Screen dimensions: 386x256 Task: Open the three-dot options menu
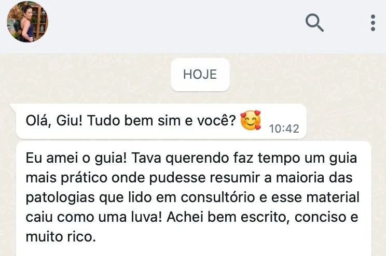click(x=373, y=23)
